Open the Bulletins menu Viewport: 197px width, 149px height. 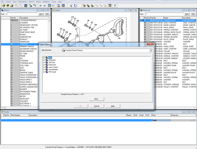click(46, 2)
